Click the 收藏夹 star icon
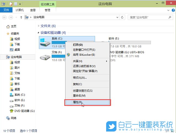 pyautogui.click(x=8, y=34)
